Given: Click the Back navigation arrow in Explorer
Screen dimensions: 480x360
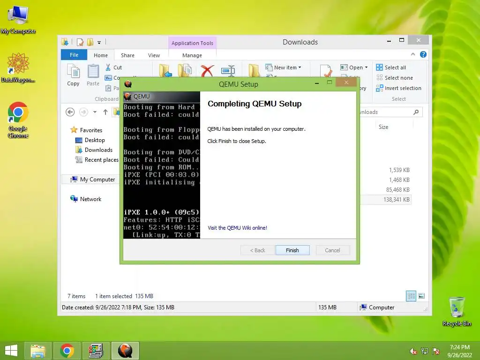Looking at the screenshot, I should [70, 112].
